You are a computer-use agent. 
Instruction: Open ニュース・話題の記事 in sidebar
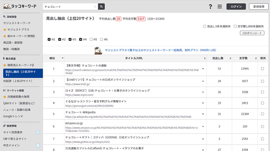coord(17,110)
